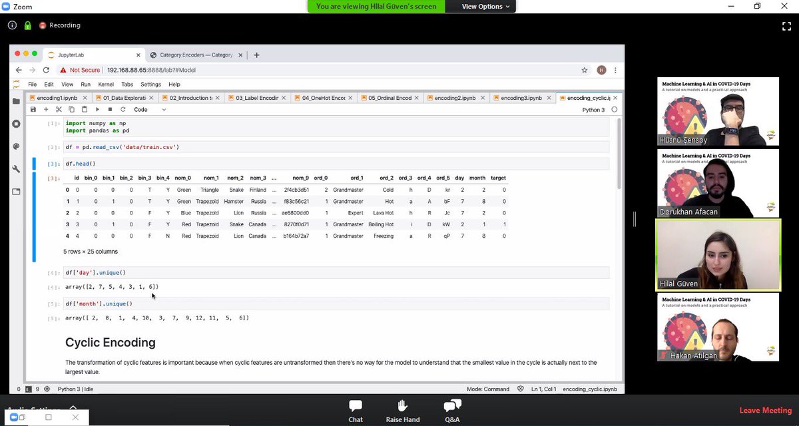Click the kernel status circle indicator
The image size is (799, 426).
click(x=614, y=110)
